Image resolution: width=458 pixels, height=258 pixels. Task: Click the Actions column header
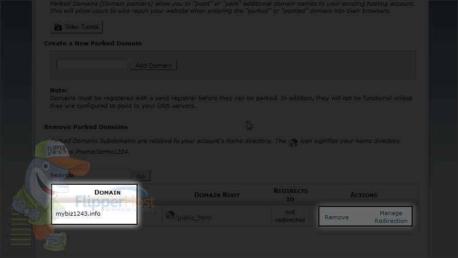coord(364,195)
